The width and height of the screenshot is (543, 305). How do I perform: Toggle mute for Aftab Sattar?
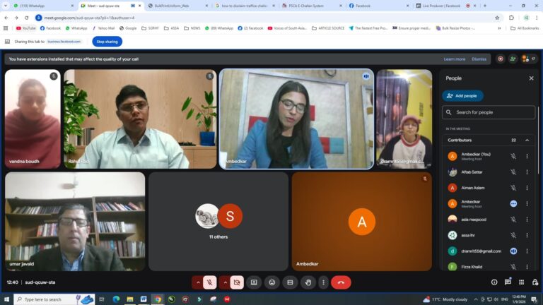(x=513, y=172)
